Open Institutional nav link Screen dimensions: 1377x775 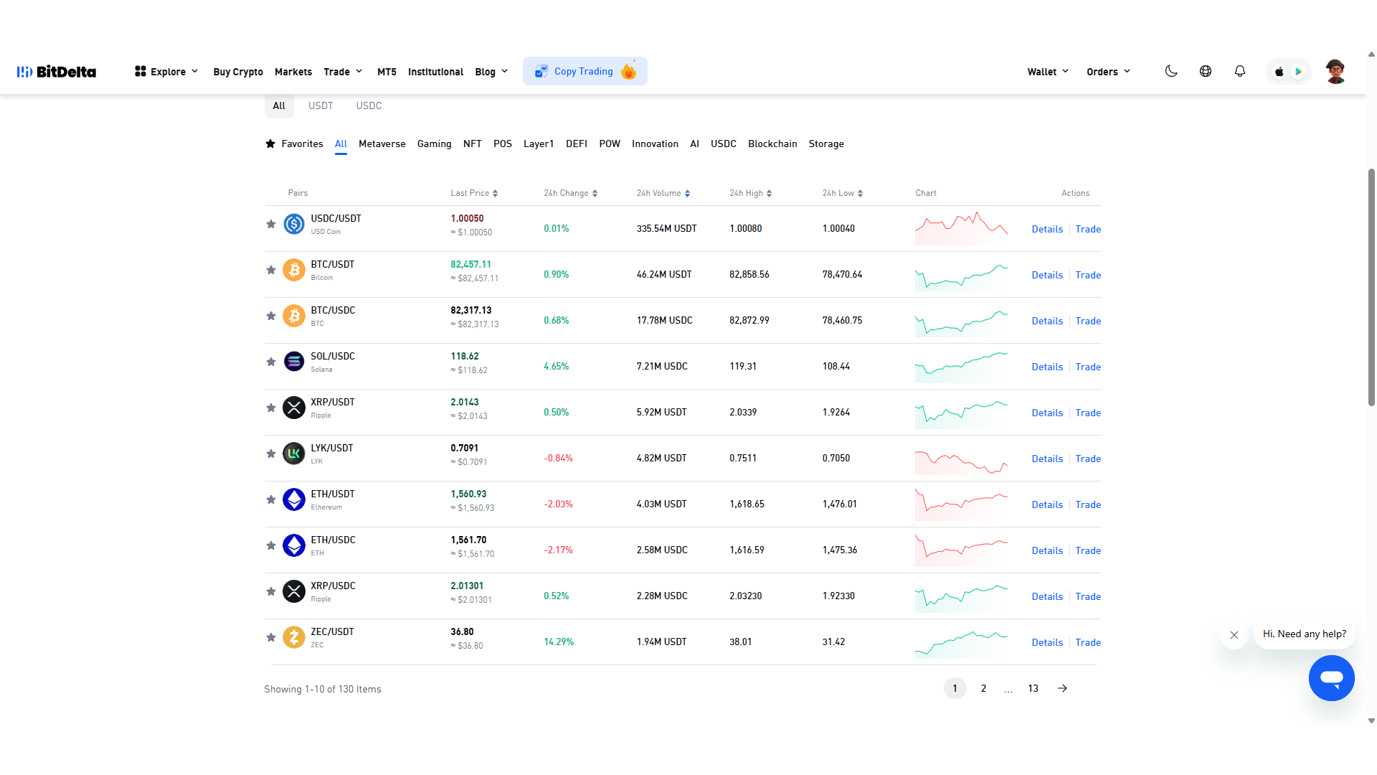pyautogui.click(x=435, y=72)
